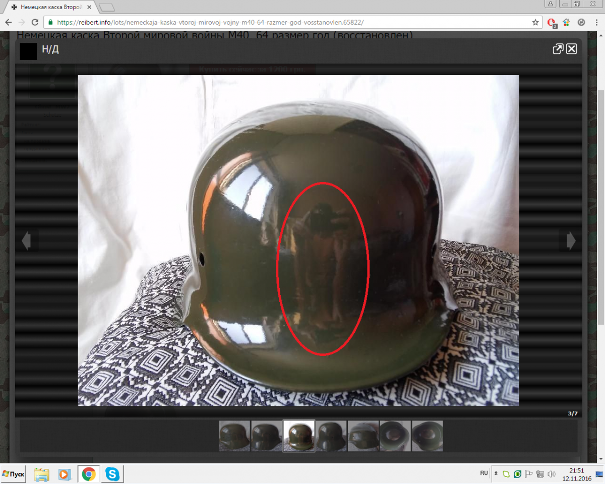This screenshot has height=484, width=605.
Task: Open image in new window icon
Action: [x=558, y=49]
